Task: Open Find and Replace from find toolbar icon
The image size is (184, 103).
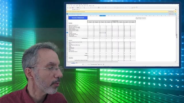Action: tap(103, 64)
